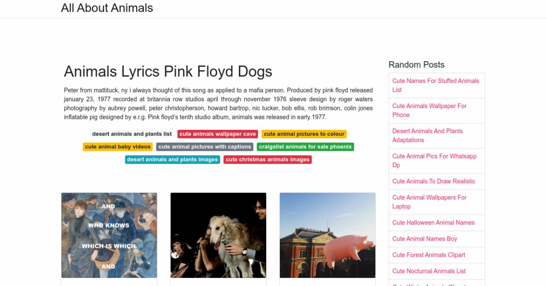Screen dimensions: 546x286
Task: Click the dog with microphone concert thumbnail
Action: (218, 235)
